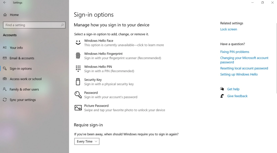Click the Windows Hello PIN keypad icon
This screenshot has width=277, height=153.
[x=78, y=69]
